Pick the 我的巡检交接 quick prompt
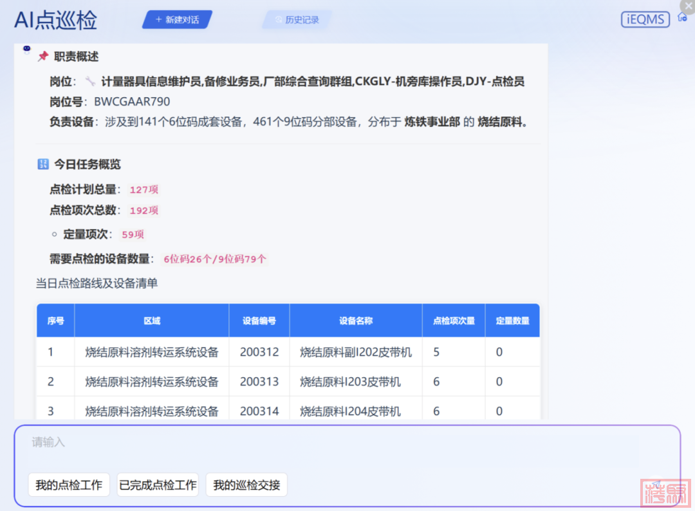 coord(246,485)
